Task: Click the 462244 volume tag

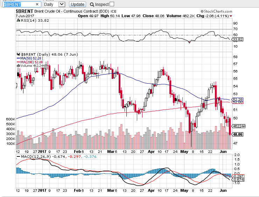Action: click(239, 126)
